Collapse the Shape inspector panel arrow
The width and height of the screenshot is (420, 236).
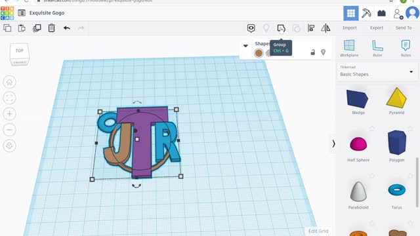coord(245,46)
